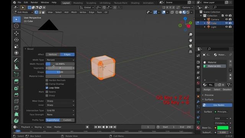The height and width of the screenshot is (138, 245).
Task: Choose the Spin tool
Action: pyautogui.click(x=16, y=121)
